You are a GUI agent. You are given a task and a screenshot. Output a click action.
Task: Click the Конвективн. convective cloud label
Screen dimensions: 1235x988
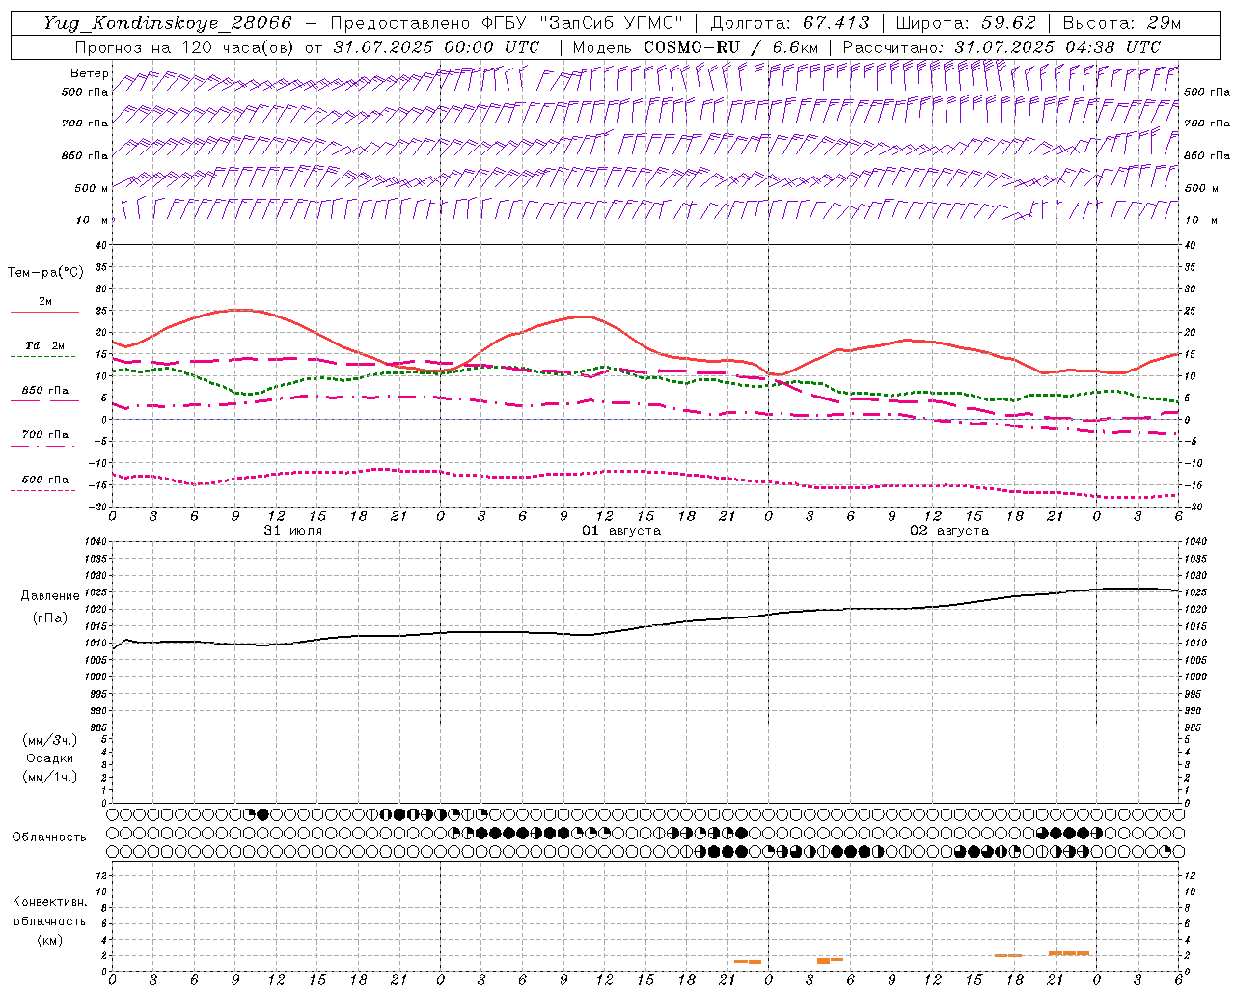click(49, 902)
